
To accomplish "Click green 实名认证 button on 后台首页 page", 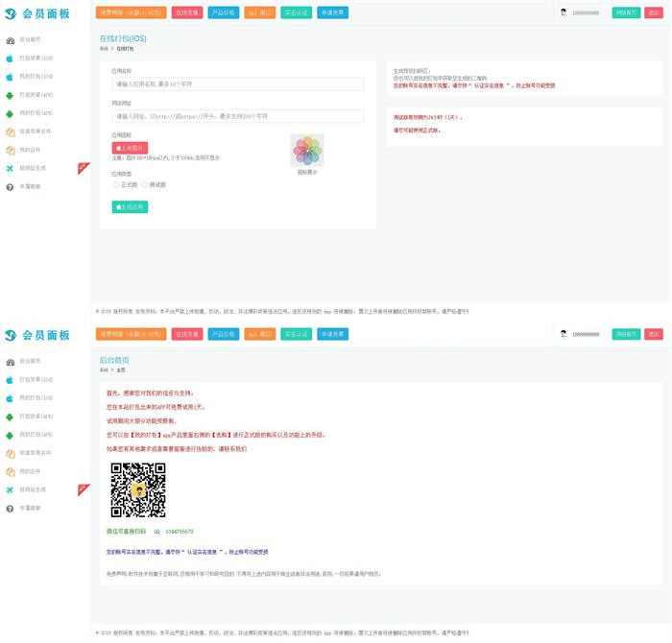I will 296,334.
